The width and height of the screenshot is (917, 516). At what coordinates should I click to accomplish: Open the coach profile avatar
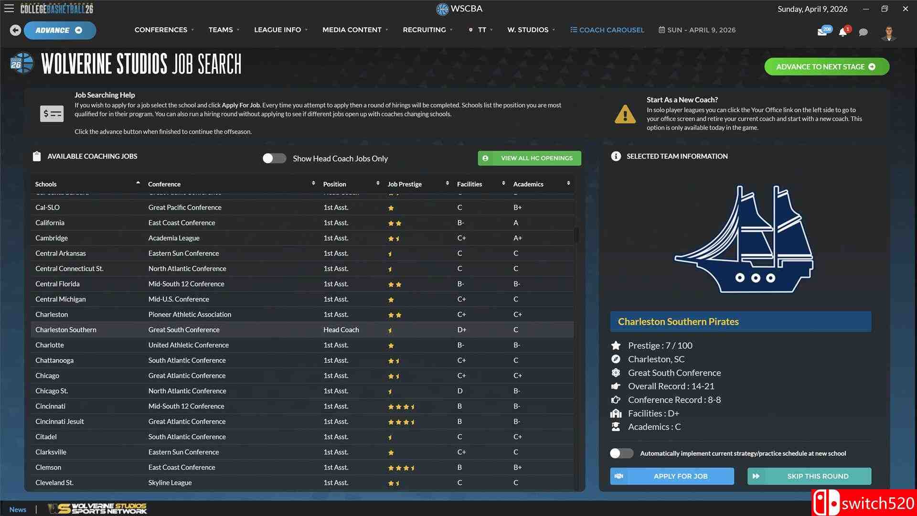[x=888, y=32]
